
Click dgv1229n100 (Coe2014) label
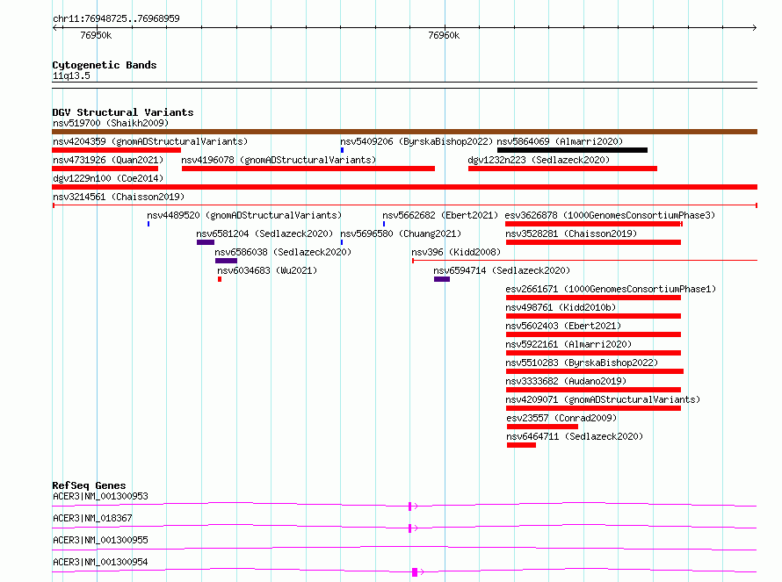pyautogui.click(x=108, y=178)
